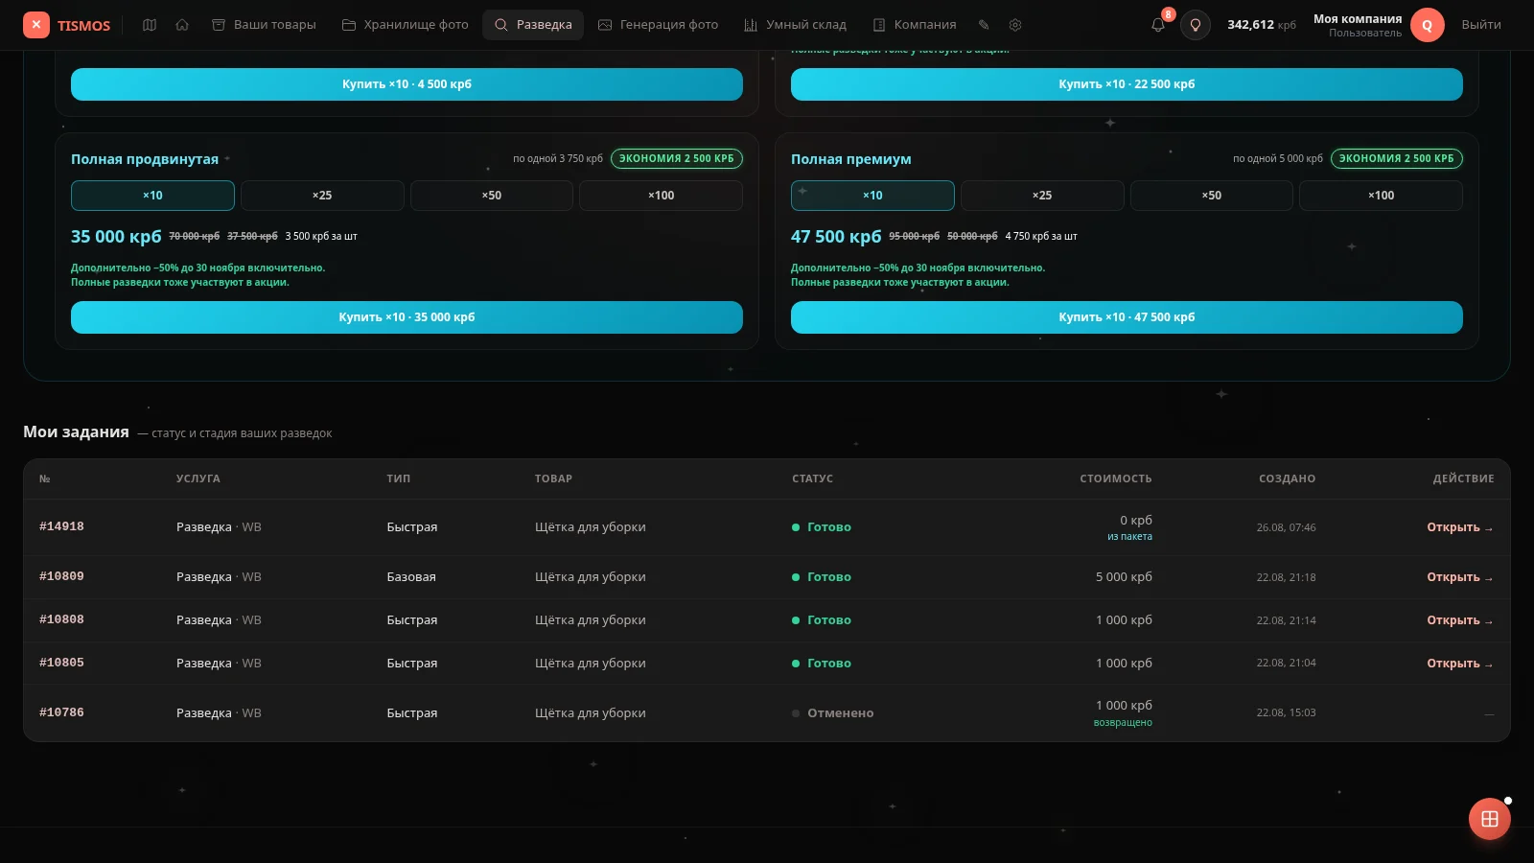
Task: Go to home via house icon
Action: click(182, 25)
